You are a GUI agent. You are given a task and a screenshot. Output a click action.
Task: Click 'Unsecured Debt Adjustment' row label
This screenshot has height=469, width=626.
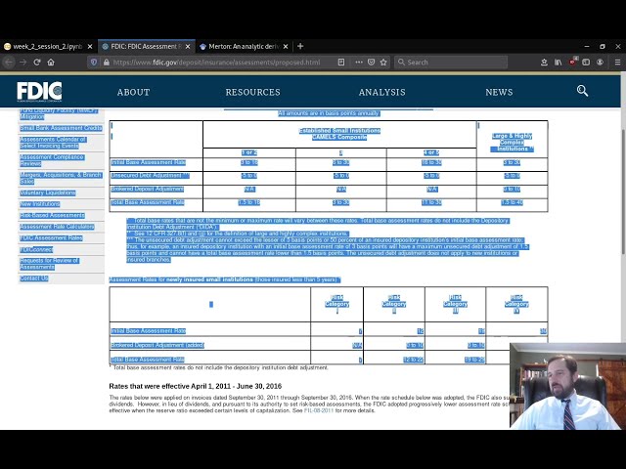[x=150, y=176]
